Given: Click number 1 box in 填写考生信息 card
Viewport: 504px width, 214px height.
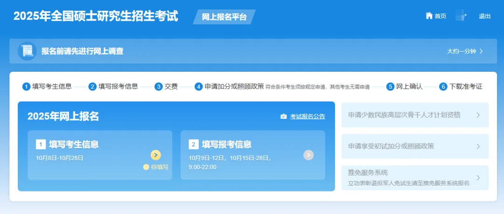Looking at the screenshot, I should [41, 145].
